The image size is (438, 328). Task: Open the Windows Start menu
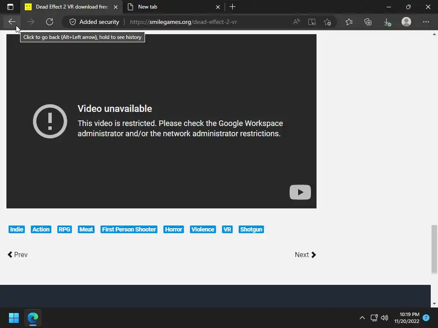click(14, 318)
